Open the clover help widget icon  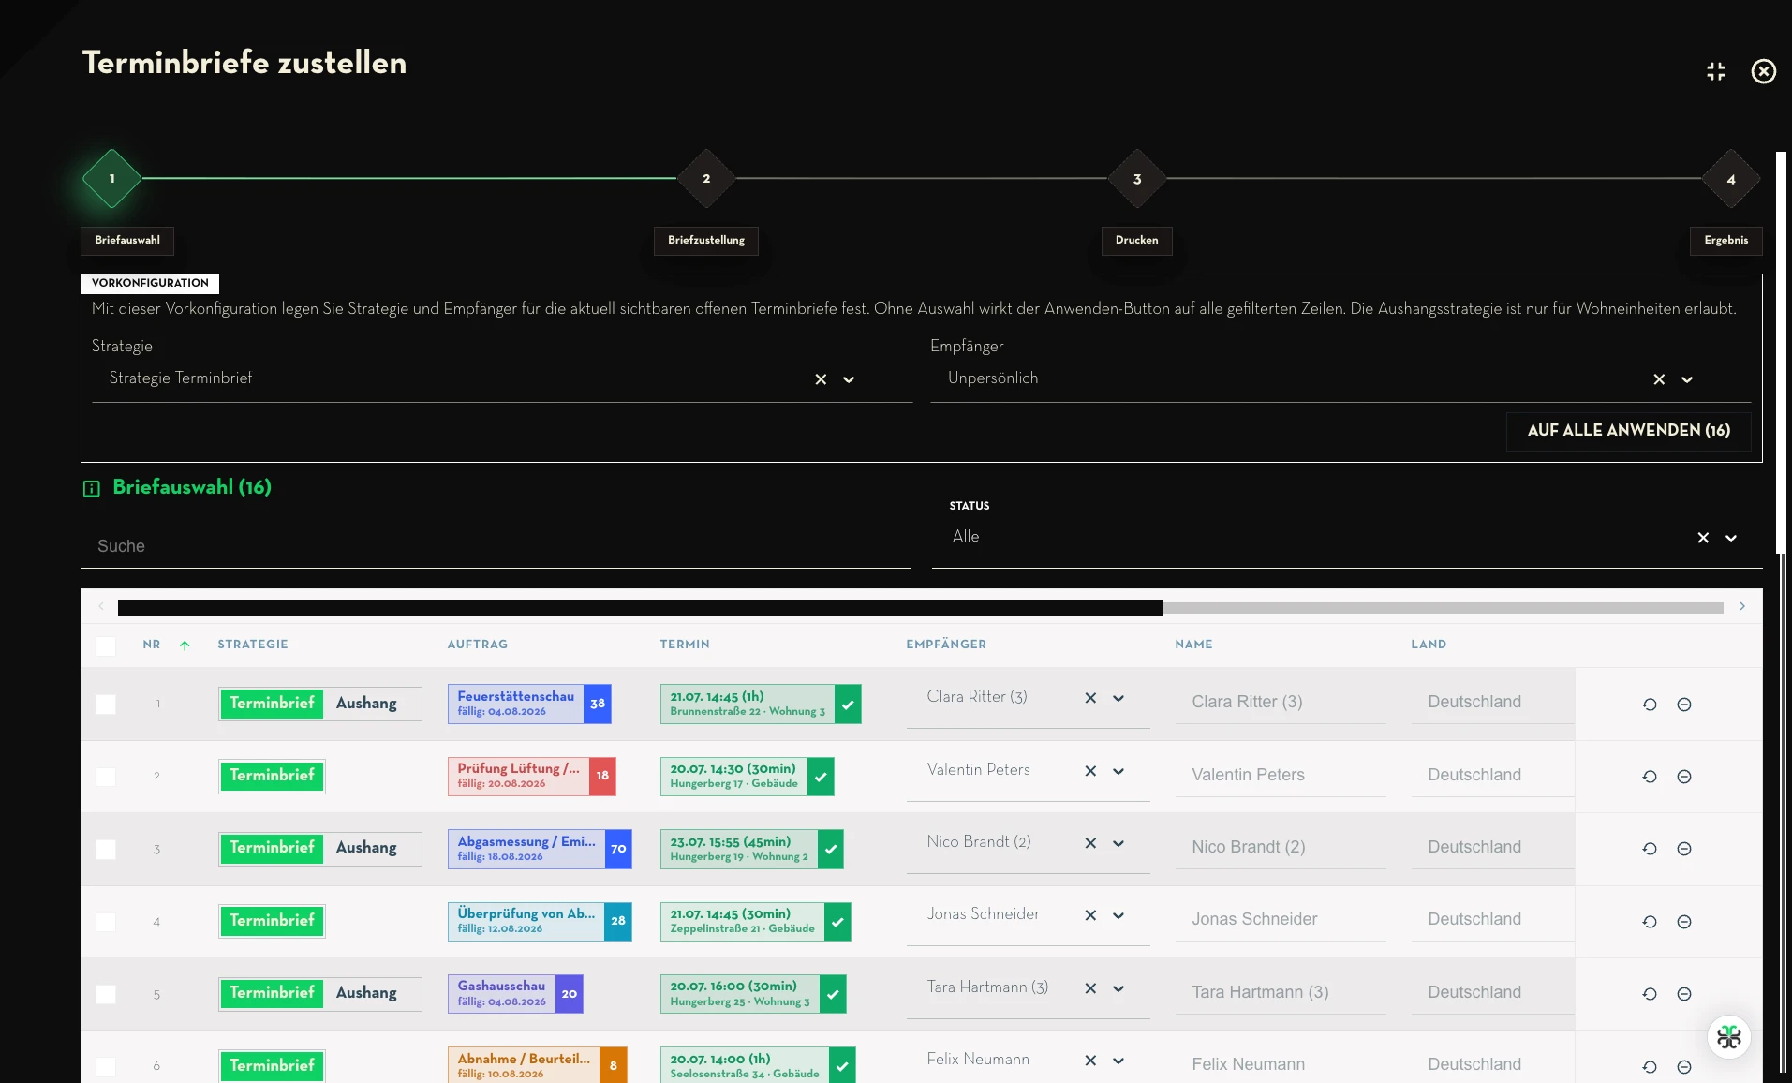(x=1729, y=1037)
